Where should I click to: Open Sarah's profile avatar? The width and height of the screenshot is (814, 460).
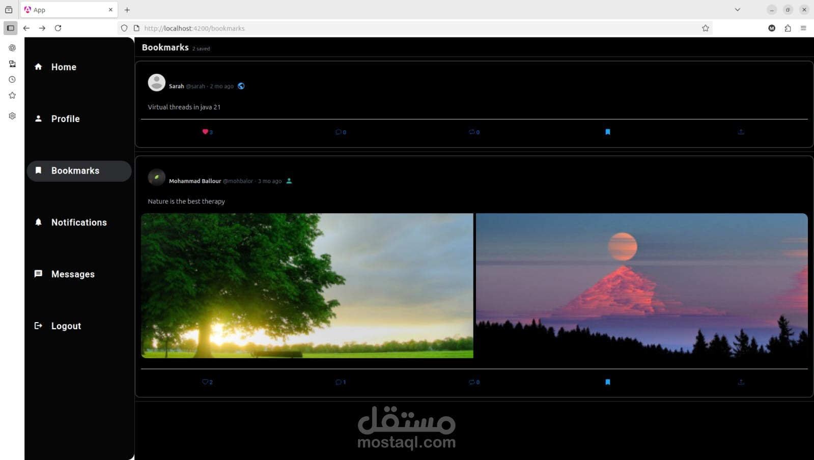156,82
